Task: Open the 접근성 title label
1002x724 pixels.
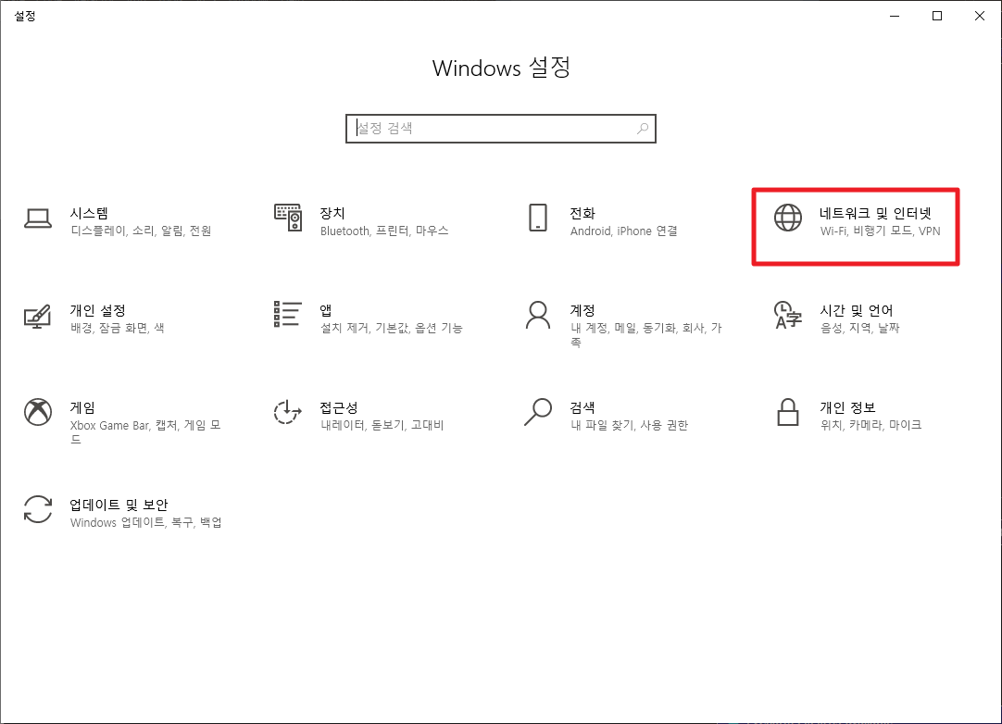Action: click(x=339, y=407)
